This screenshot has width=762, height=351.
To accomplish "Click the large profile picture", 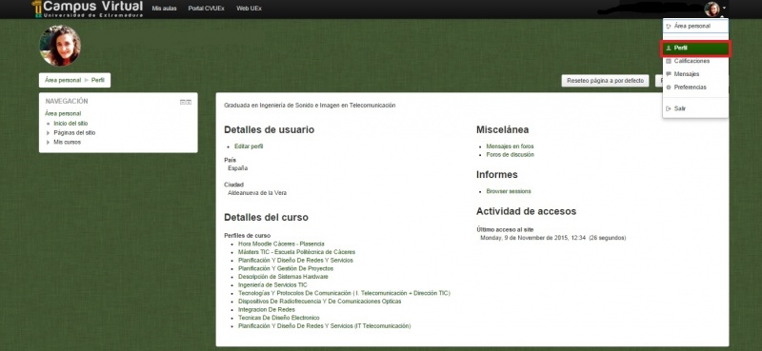I will click(60, 46).
